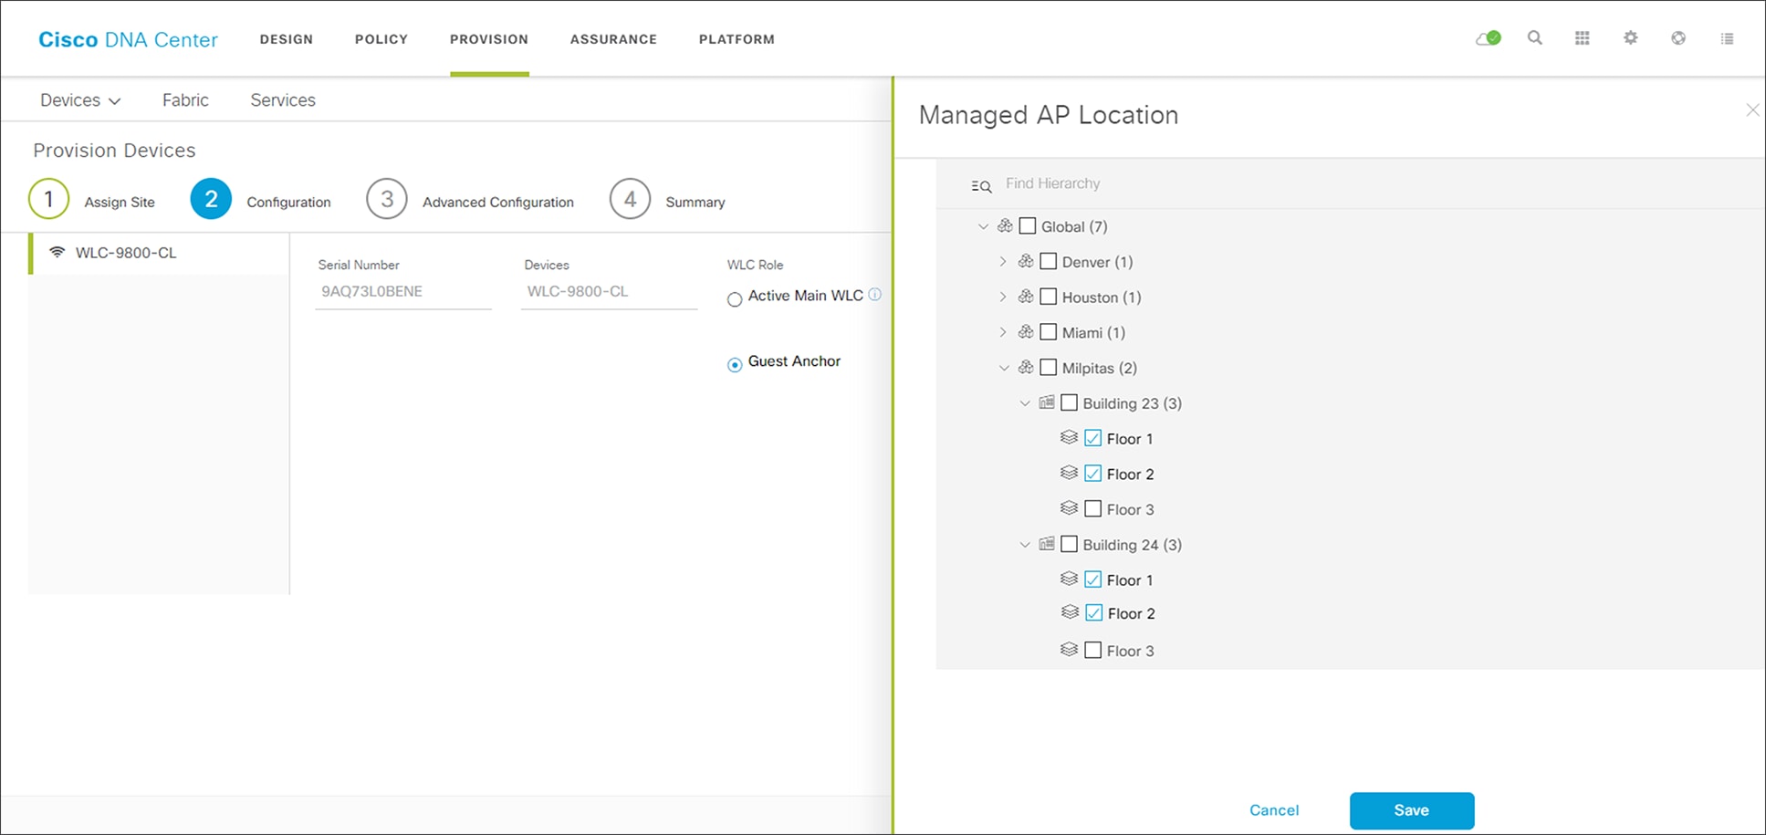
Task: Expand the Houston tree node
Action: pyautogui.click(x=1003, y=297)
